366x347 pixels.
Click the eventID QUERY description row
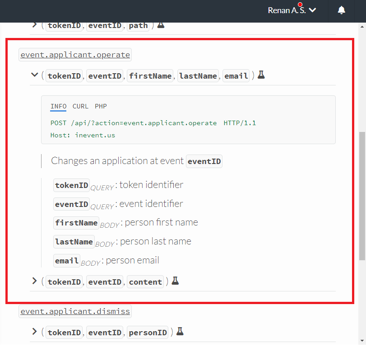click(x=118, y=204)
